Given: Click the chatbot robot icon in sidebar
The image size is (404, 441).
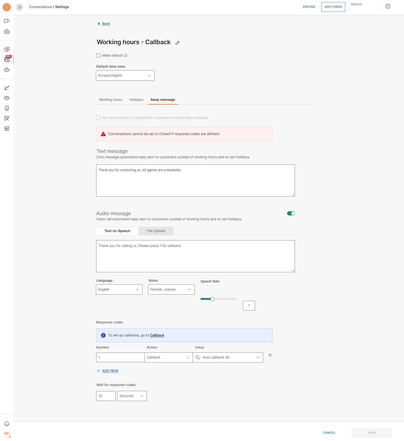Looking at the screenshot, I should (x=7, y=70).
